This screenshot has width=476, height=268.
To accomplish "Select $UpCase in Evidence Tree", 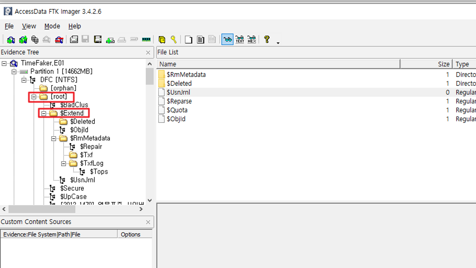I will point(73,197).
